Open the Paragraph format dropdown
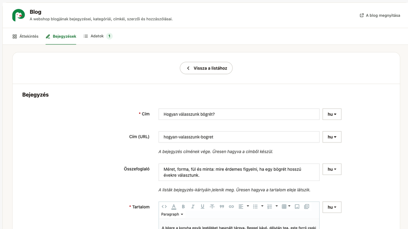The image size is (408, 229). pyautogui.click(x=172, y=214)
